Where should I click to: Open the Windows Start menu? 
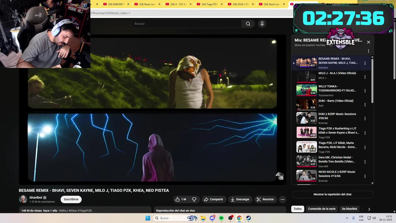coord(148,218)
